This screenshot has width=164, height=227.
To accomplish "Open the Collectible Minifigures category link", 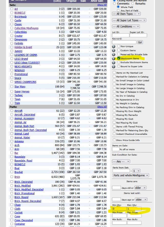I will click(26, 28).
